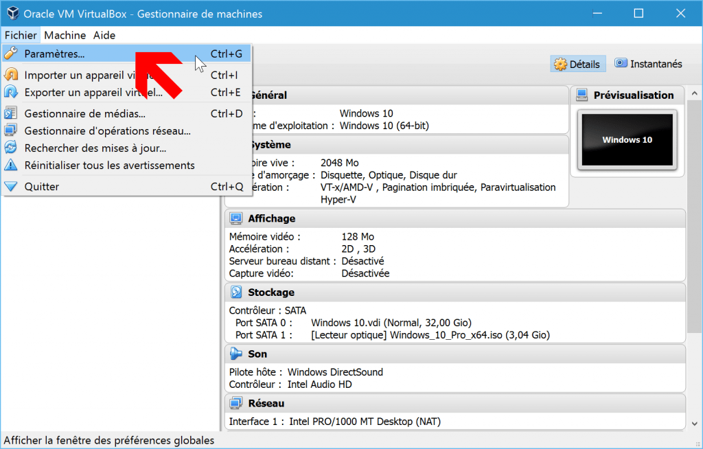Open the Fichier menu

(x=21, y=35)
